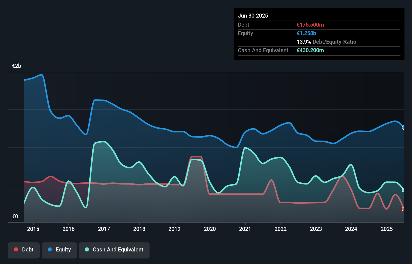This screenshot has width=412, height=264.
Task: Click the €2b y-axis label
Action: click(17, 66)
